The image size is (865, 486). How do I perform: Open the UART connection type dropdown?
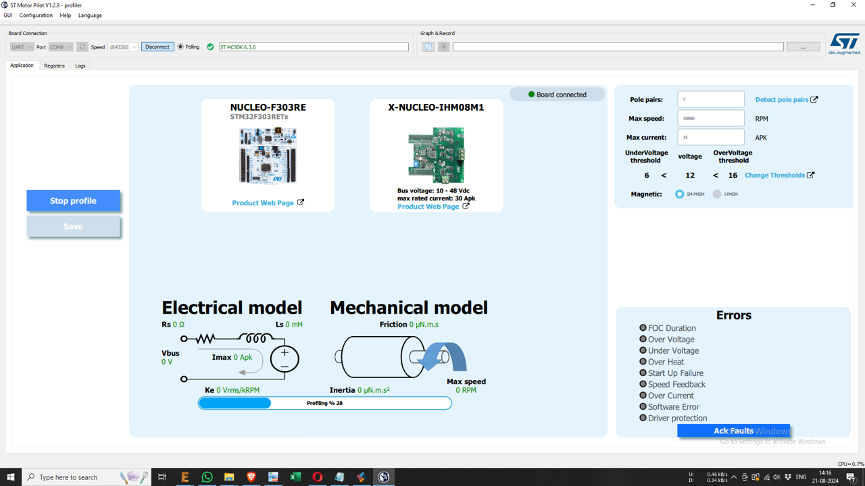tap(21, 47)
